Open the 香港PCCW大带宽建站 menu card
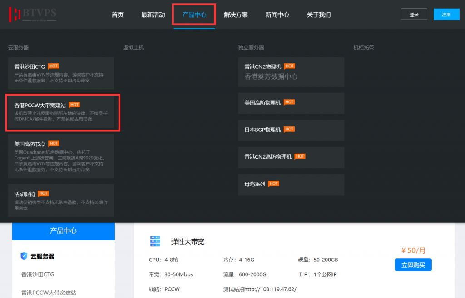 [x=61, y=112]
